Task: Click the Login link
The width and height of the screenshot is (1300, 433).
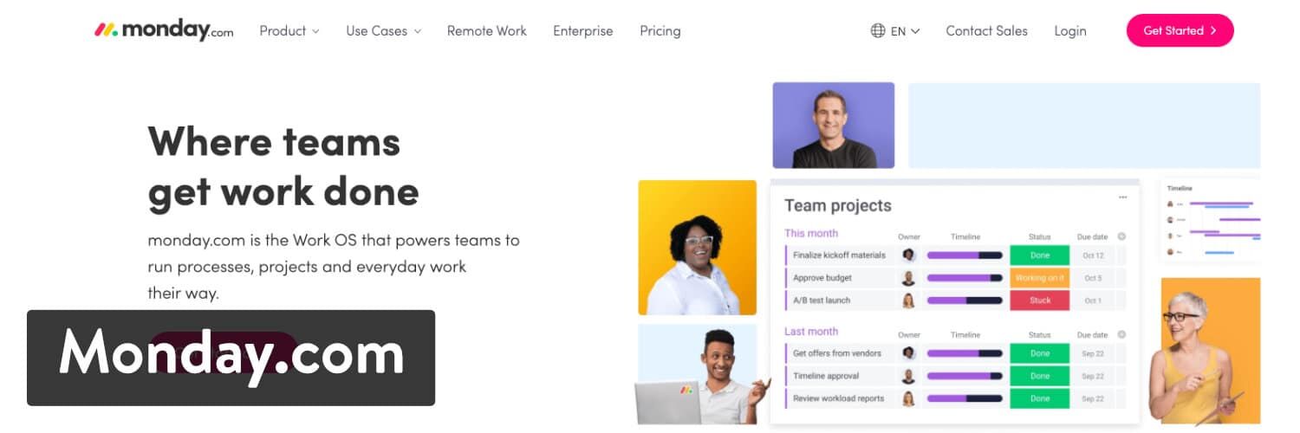Action: (1069, 30)
